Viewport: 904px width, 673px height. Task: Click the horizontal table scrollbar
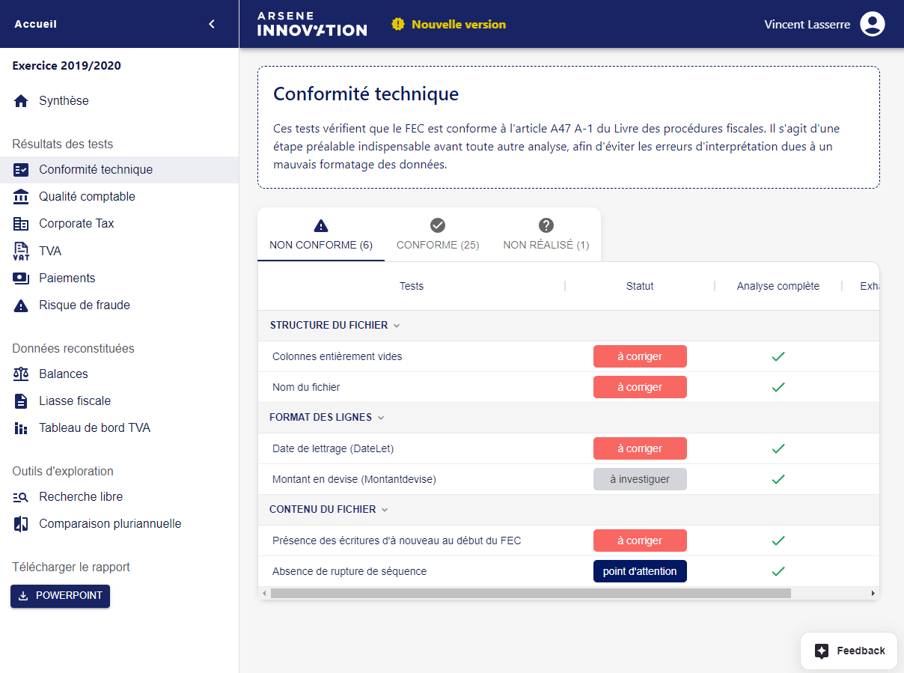tap(530, 593)
